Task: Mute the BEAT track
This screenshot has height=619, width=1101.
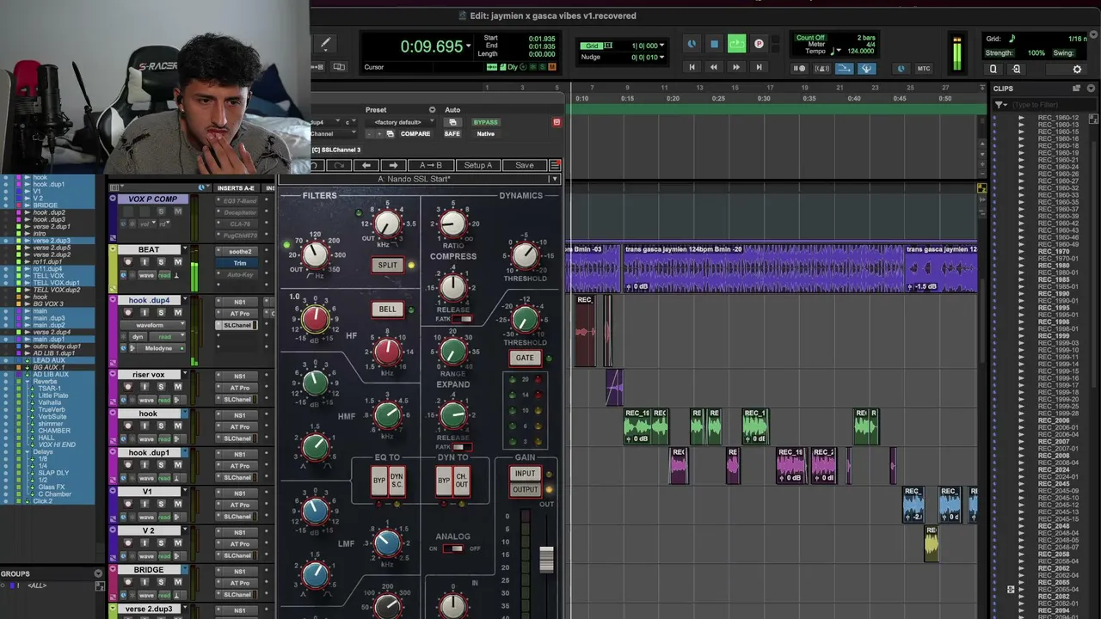Action: (x=177, y=262)
